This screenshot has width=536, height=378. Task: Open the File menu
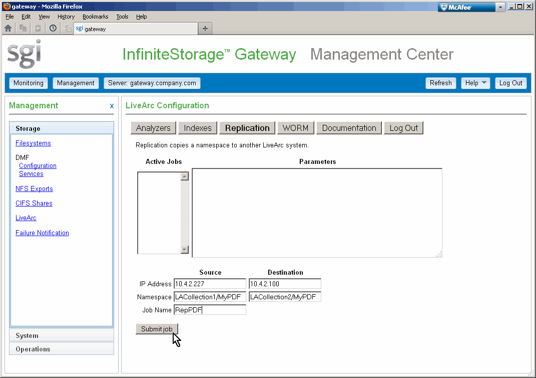tap(10, 17)
